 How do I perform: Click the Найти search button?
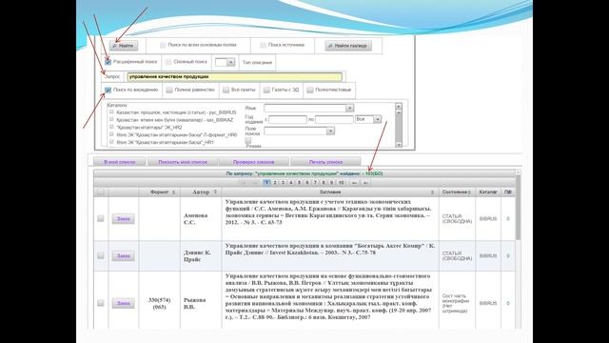tap(124, 46)
